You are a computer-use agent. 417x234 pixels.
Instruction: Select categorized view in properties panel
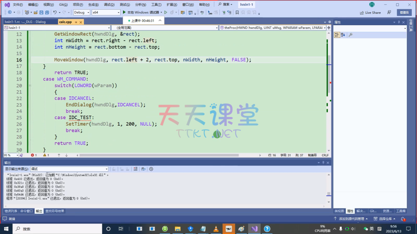pyautogui.click(x=337, y=35)
